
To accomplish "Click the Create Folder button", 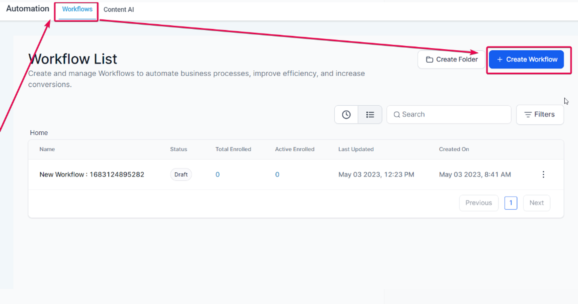I will (x=451, y=59).
